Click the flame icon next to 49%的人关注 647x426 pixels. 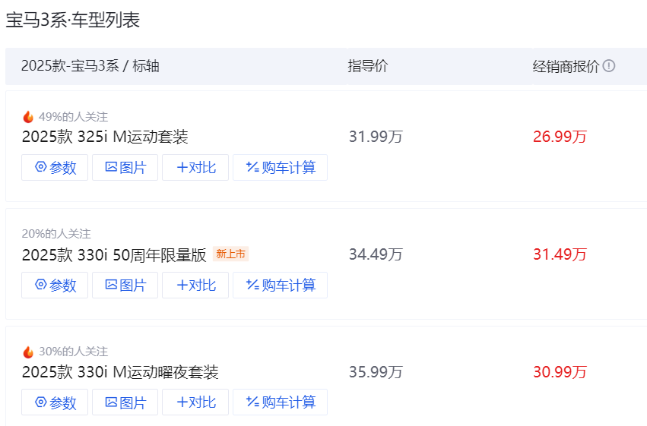point(28,117)
